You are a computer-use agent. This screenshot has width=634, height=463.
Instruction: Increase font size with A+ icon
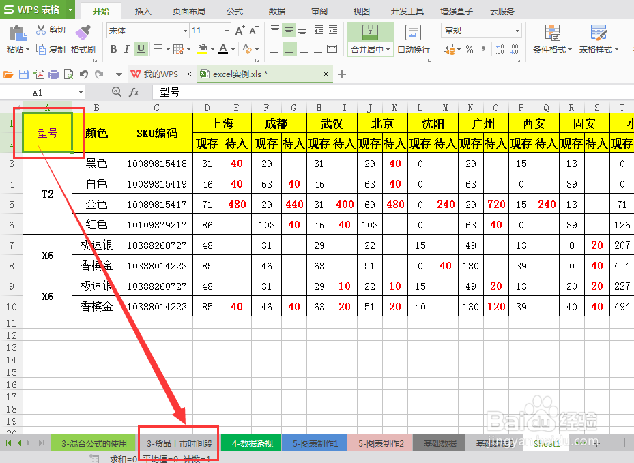point(240,30)
